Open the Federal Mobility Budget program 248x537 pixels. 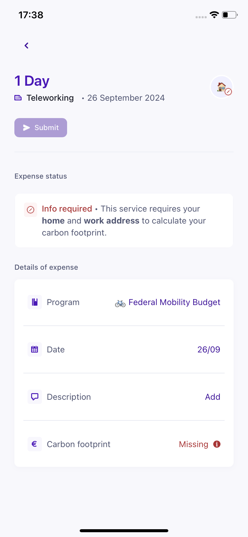[174, 302]
